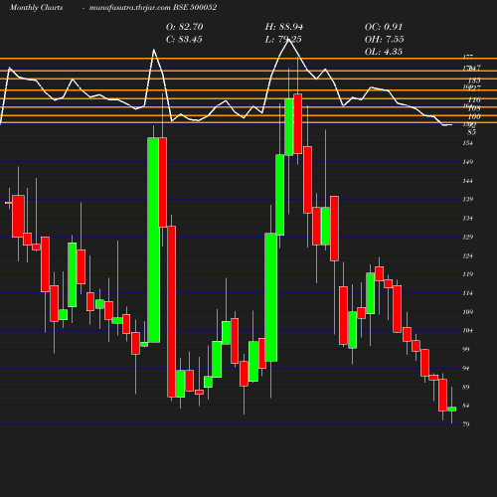Select the 109 price axis label
The height and width of the screenshot is (497, 497).
tap(467, 312)
